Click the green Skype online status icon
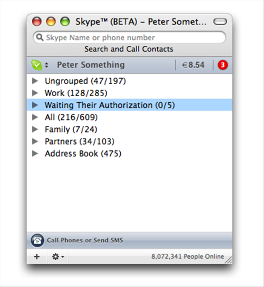The image size is (264, 287). [37, 65]
